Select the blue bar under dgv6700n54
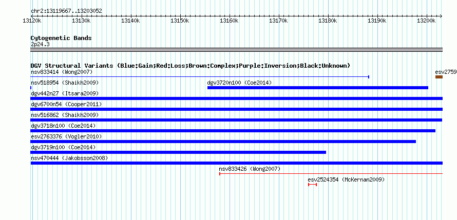Image resolution: width=457 pixels, height=220 pixels. click(237, 109)
